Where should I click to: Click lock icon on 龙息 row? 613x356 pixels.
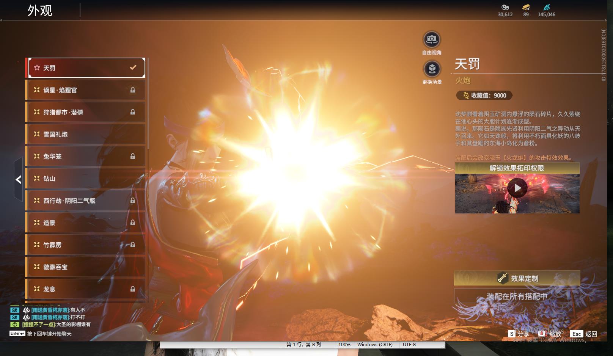coord(133,289)
